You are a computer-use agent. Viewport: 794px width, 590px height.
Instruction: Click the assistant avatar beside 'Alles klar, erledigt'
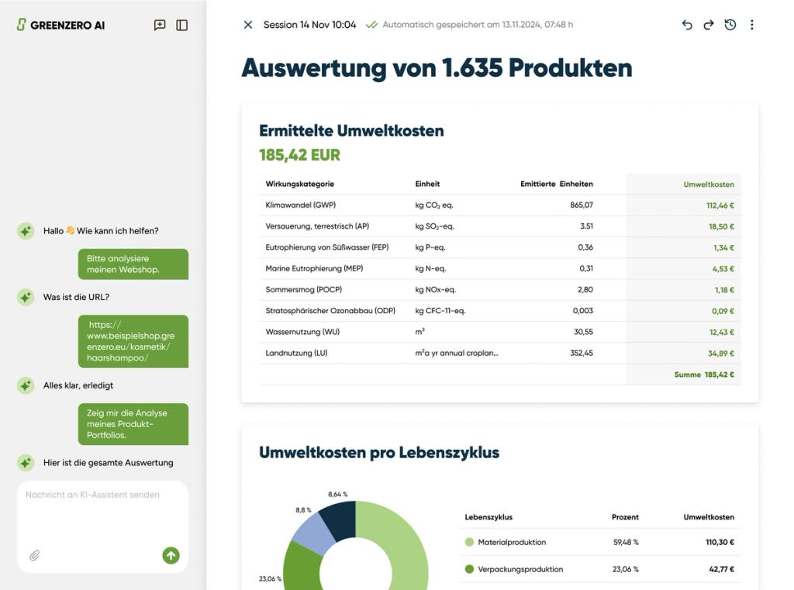click(26, 385)
